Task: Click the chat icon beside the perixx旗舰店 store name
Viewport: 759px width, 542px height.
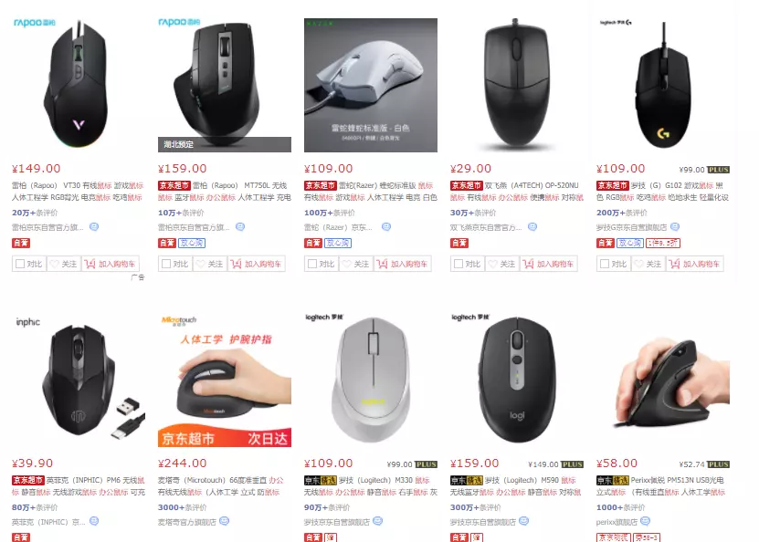Action: (645, 521)
